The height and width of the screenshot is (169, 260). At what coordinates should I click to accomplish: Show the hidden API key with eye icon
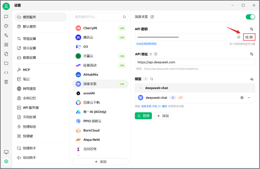pos(238,37)
